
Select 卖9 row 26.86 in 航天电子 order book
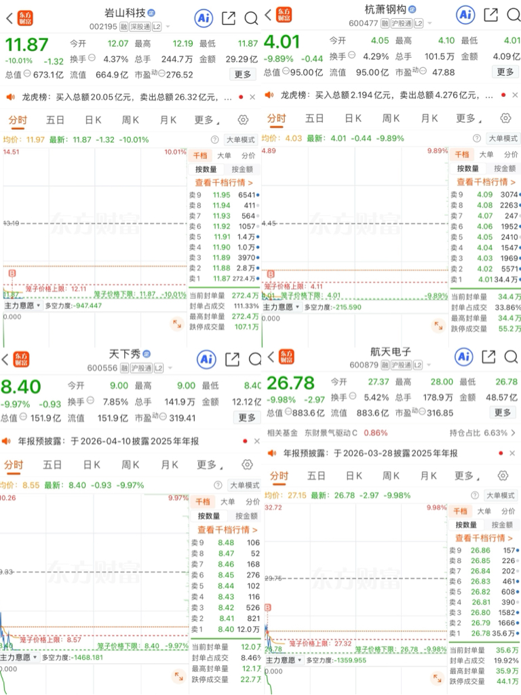click(x=484, y=550)
